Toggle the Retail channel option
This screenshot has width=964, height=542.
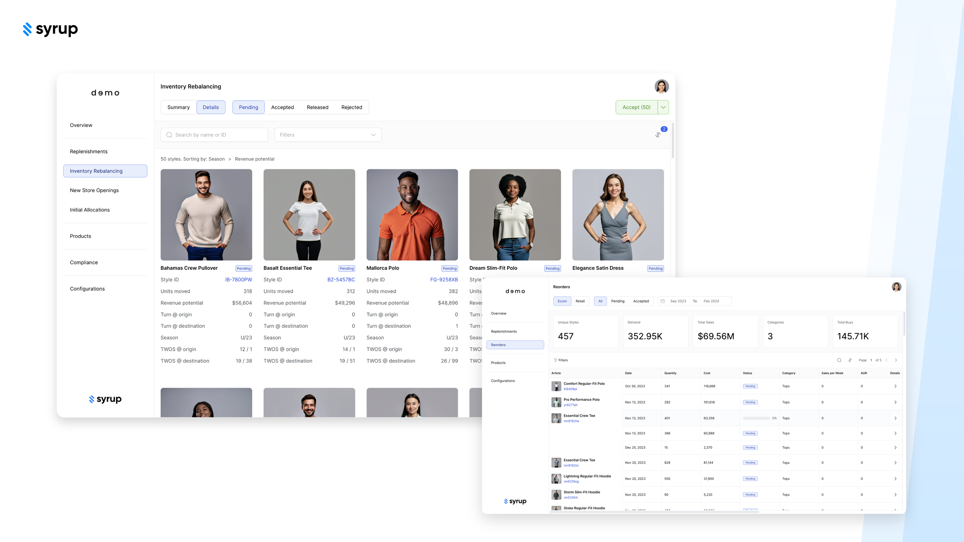(x=580, y=301)
